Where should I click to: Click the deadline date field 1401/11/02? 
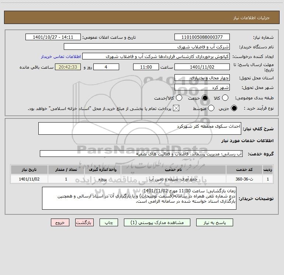[202, 67]
